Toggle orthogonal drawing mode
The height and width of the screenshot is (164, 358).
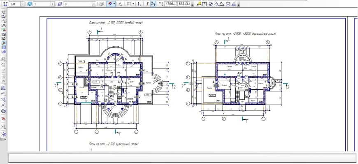147,4
